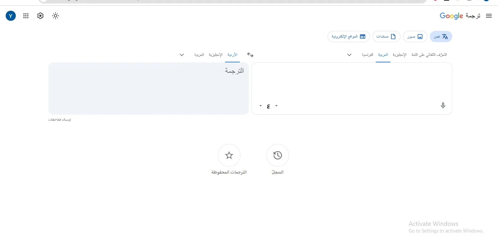Switch to the مستندات documents mode
This screenshot has height=246, width=498.
pyautogui.click(x=386, y=37)
